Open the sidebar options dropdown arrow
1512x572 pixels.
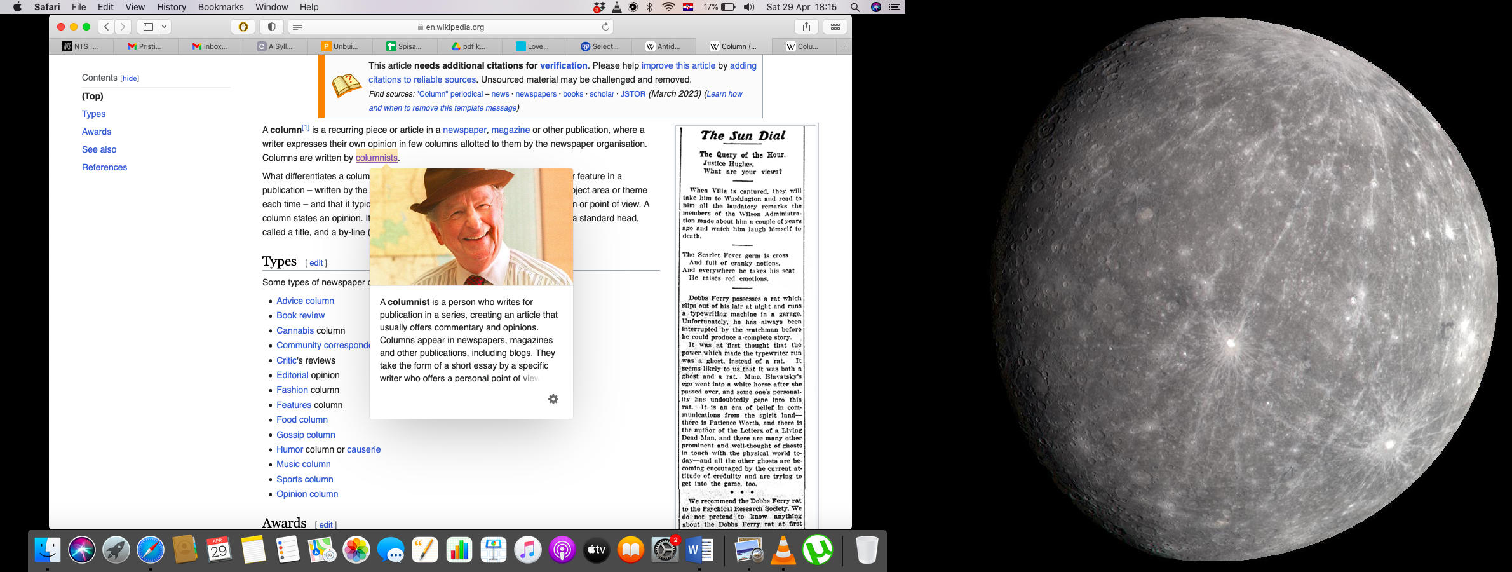point(165,27)
